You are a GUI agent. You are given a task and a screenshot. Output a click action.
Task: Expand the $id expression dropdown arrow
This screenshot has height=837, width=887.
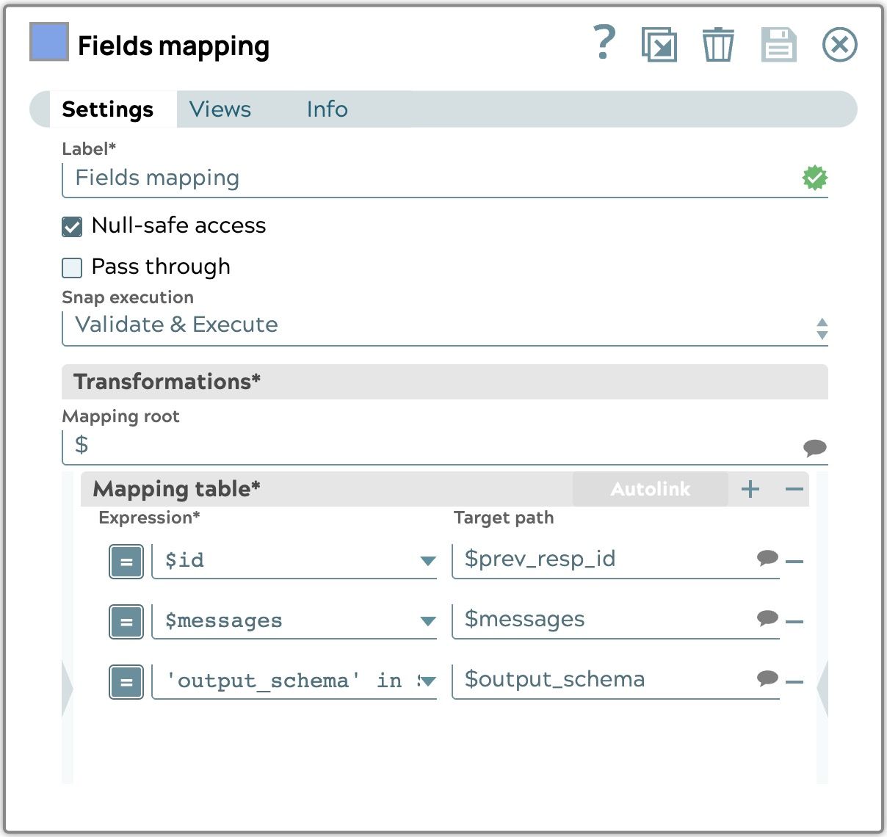427,561
